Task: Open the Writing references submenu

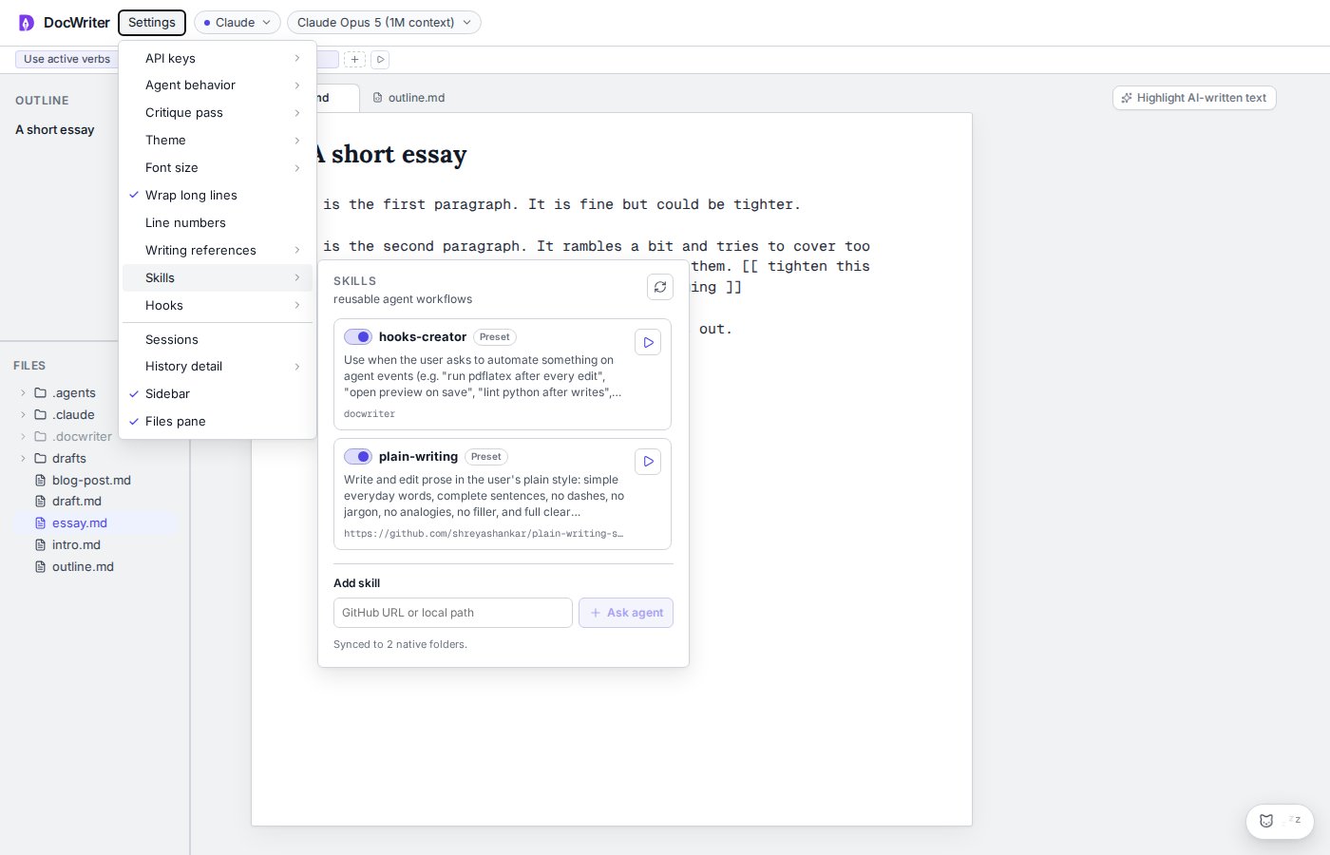Action: click(218, 251)
